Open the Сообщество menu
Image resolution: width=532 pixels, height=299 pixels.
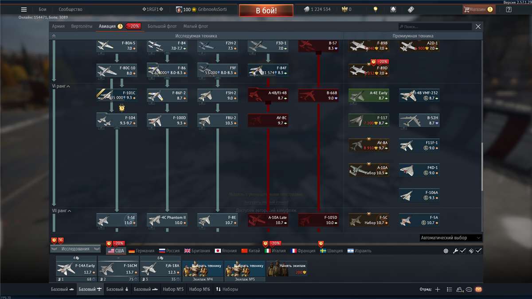(70, 9)
